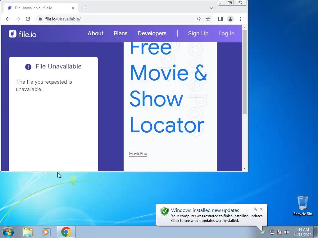
Task: Open the Developers page
Action: pyautogui.click(x=152, y=33)
